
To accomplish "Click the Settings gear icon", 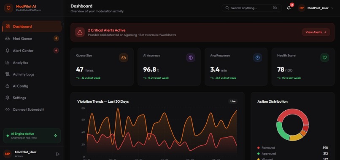I will click(8, 98).
